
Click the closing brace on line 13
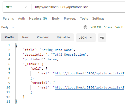[16, 102]
